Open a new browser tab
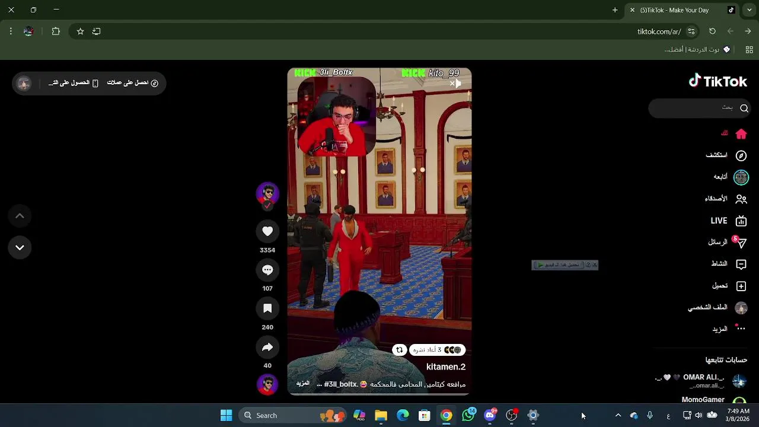The width and height of the screenshot is (759, 427). [615, 10]
